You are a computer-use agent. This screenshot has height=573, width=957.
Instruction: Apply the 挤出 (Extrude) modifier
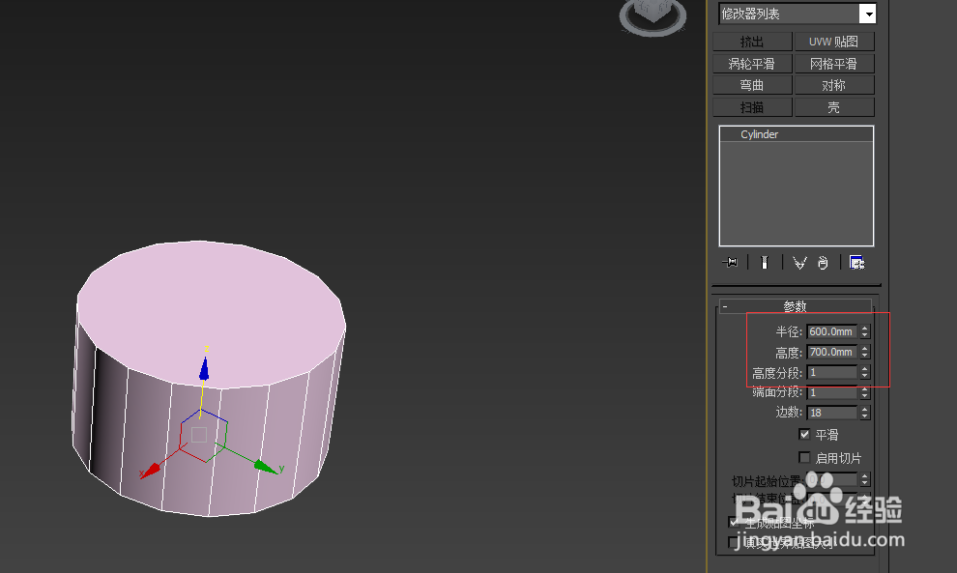coord(752,41)
